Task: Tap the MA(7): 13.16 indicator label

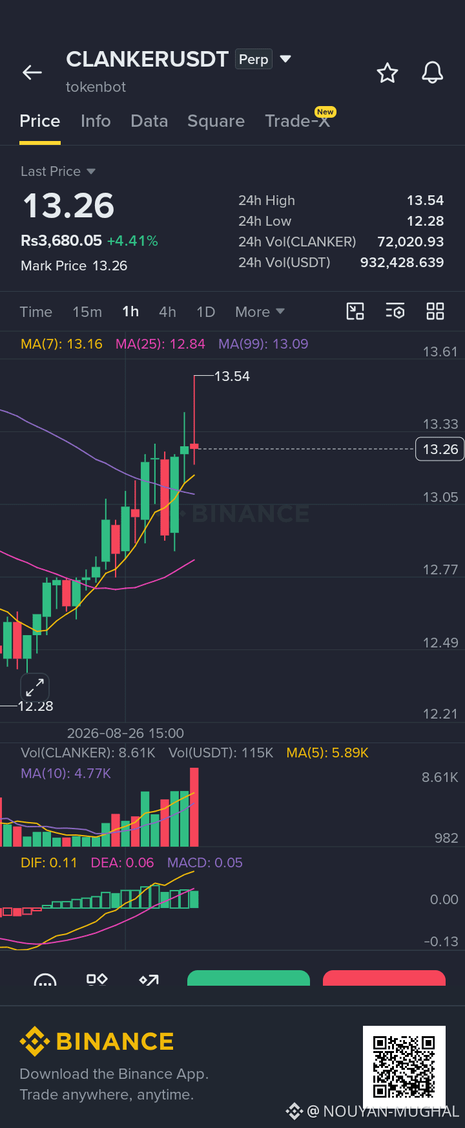Action: pos(61,344)
